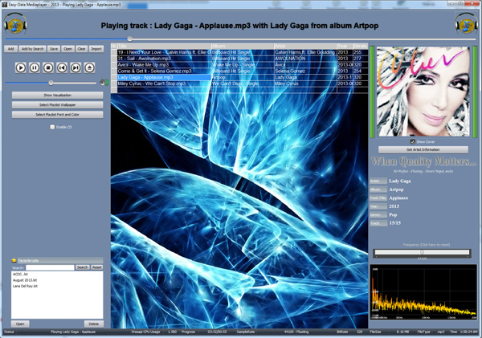Screen dimensions: 482x338
Task: Select '31 - Sail - Awolnation.mp3' row
Action: [x=164, y=59]
